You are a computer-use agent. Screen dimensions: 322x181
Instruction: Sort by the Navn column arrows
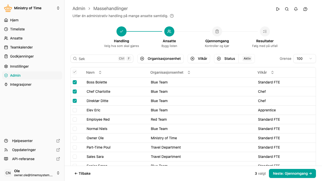[x=100, y=72]
